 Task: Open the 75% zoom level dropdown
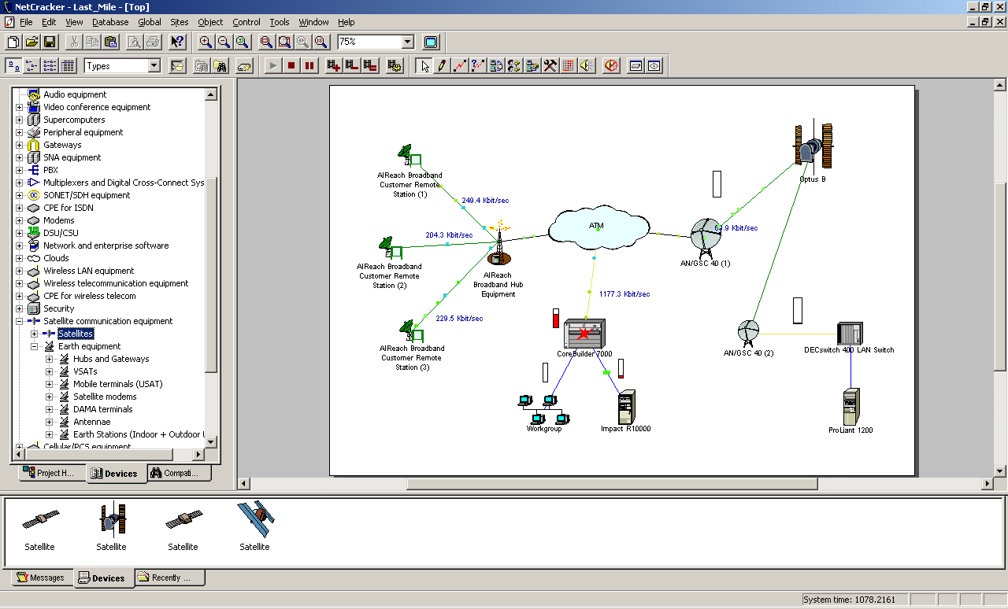[407, 42]
